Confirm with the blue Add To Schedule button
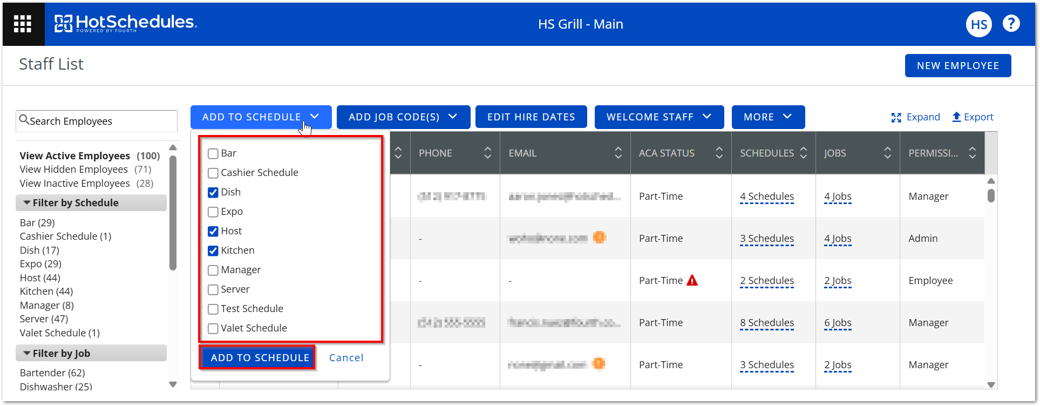 click(x=257, y=357)
